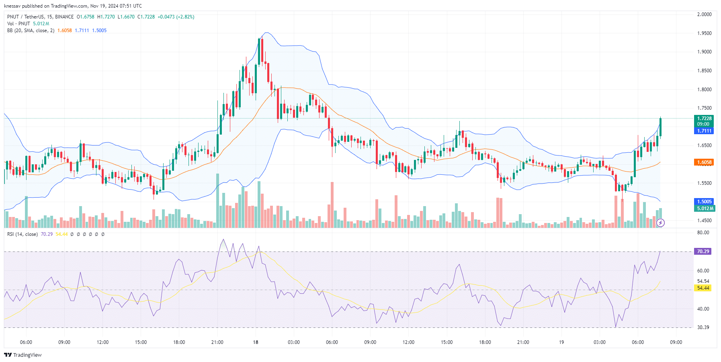
Task: Click the 60.00 RSI axis label
Action: [x=703, y=271]
